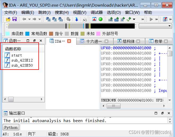Expand the last toolbar overflow chevron
This screenshot has height=137, width=175.
click(x=170, y=19)
